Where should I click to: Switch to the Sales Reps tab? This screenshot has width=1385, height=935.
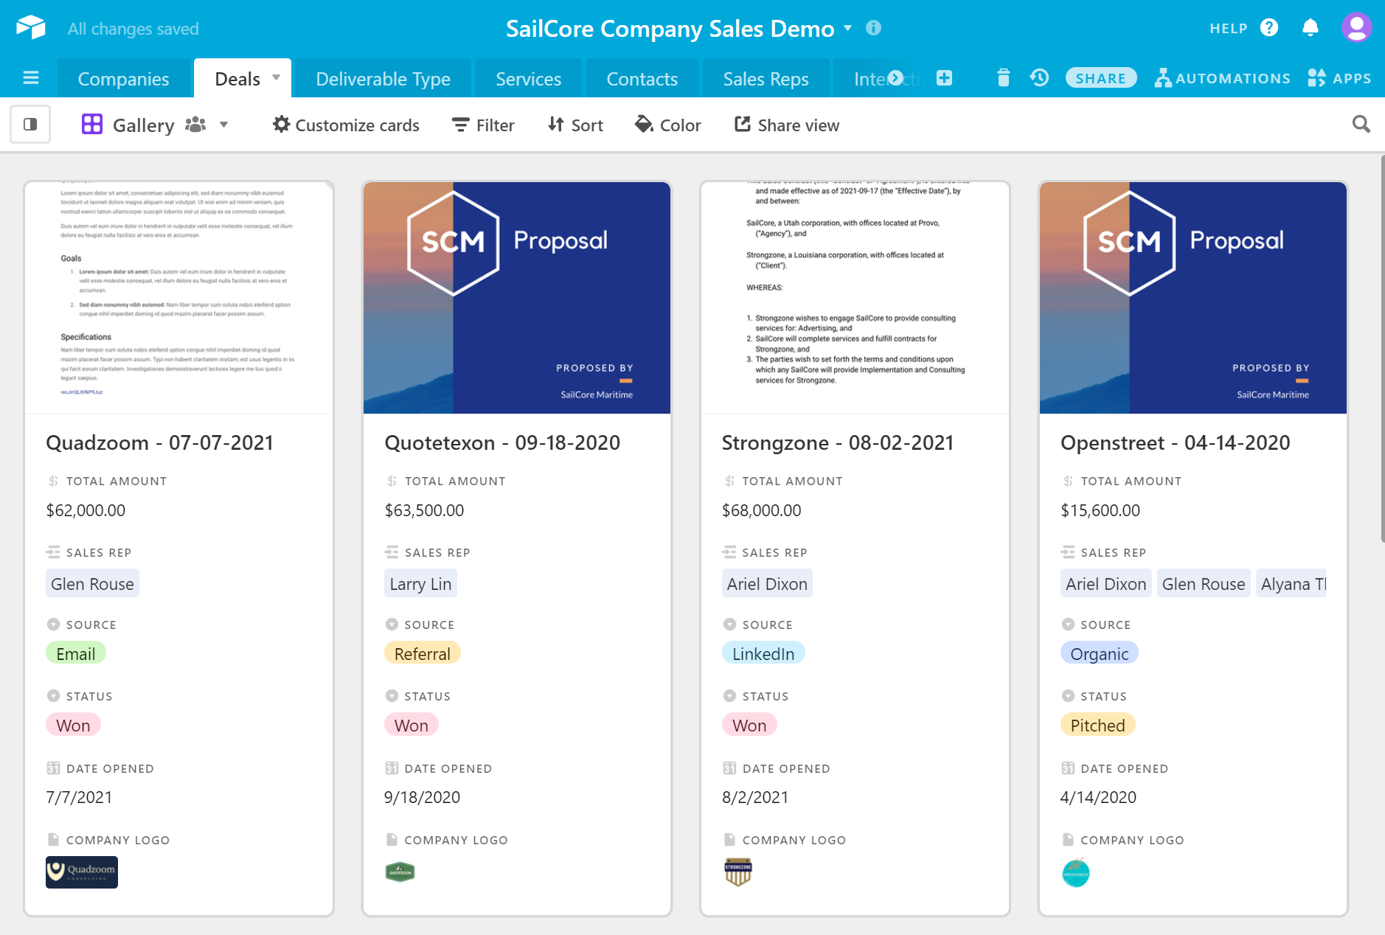click(766, 79)
